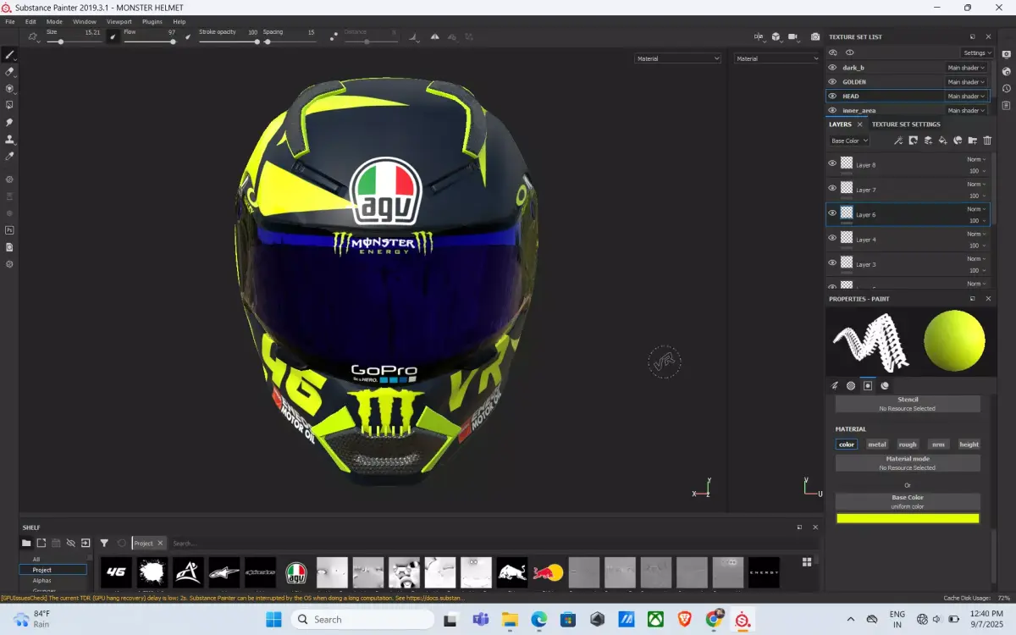Screen dimensions: 1016x635
Task: Toggle visibility of Layer 4
Action: coord(832,238)
